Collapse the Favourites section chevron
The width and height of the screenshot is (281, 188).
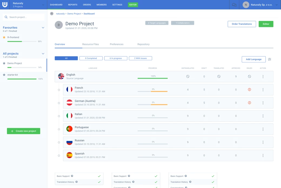pyautogui.click(x=43, y=28)
